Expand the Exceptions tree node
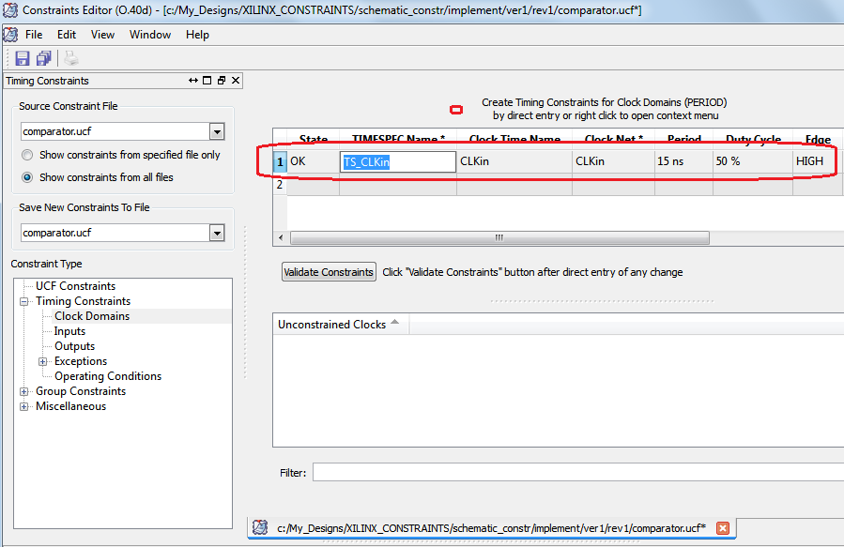The image size is (844, 547). pyautogui.click(x=41, y=360)
